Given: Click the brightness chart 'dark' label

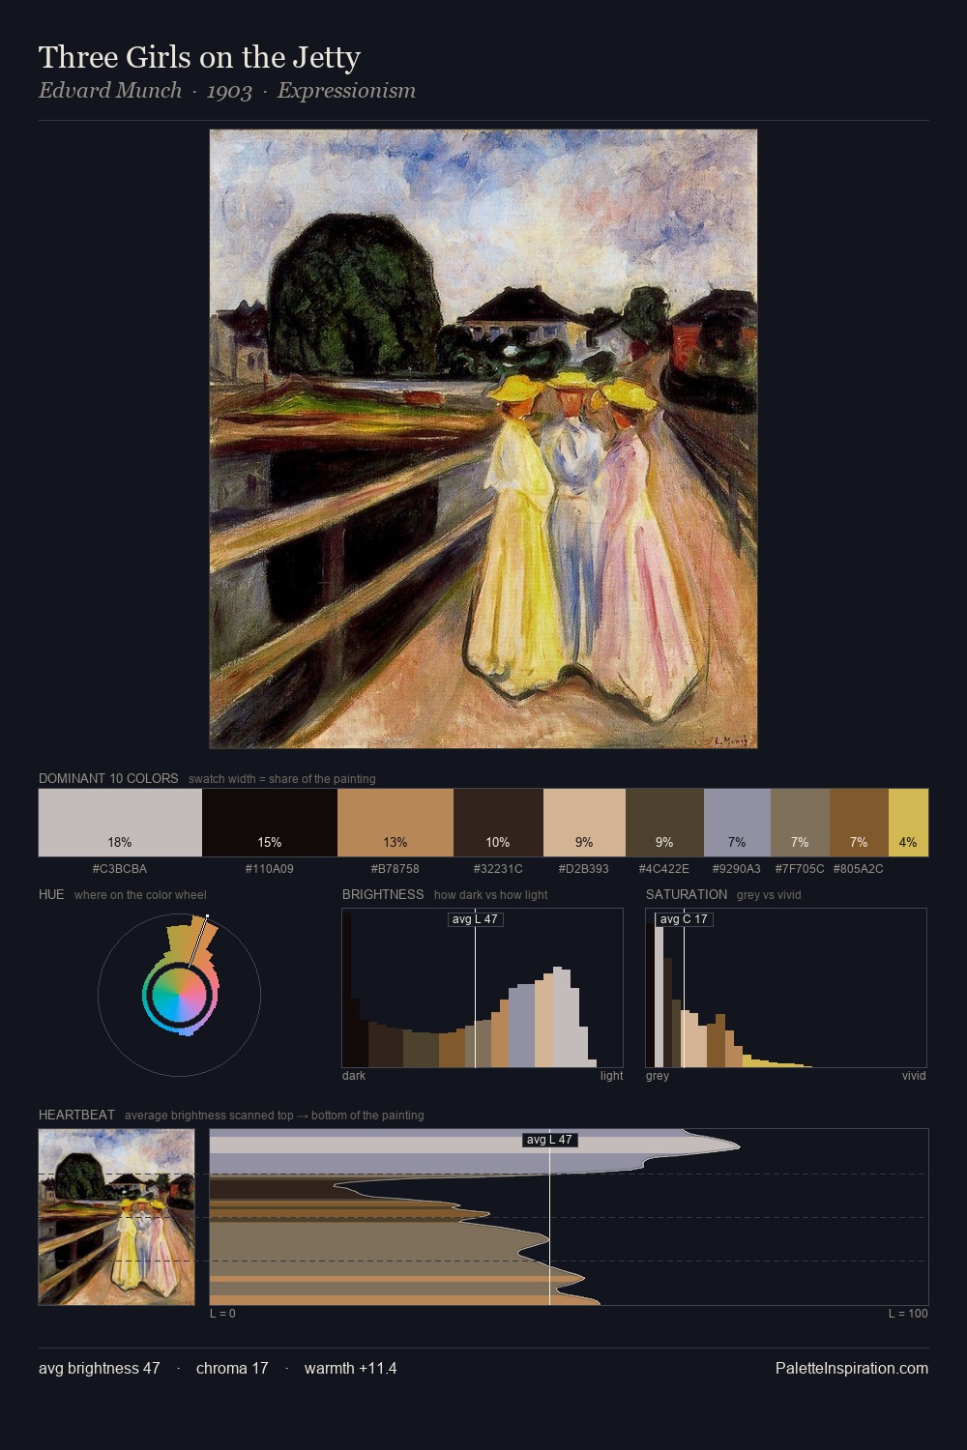Looking at the screenshot, I should [354, 1076].
